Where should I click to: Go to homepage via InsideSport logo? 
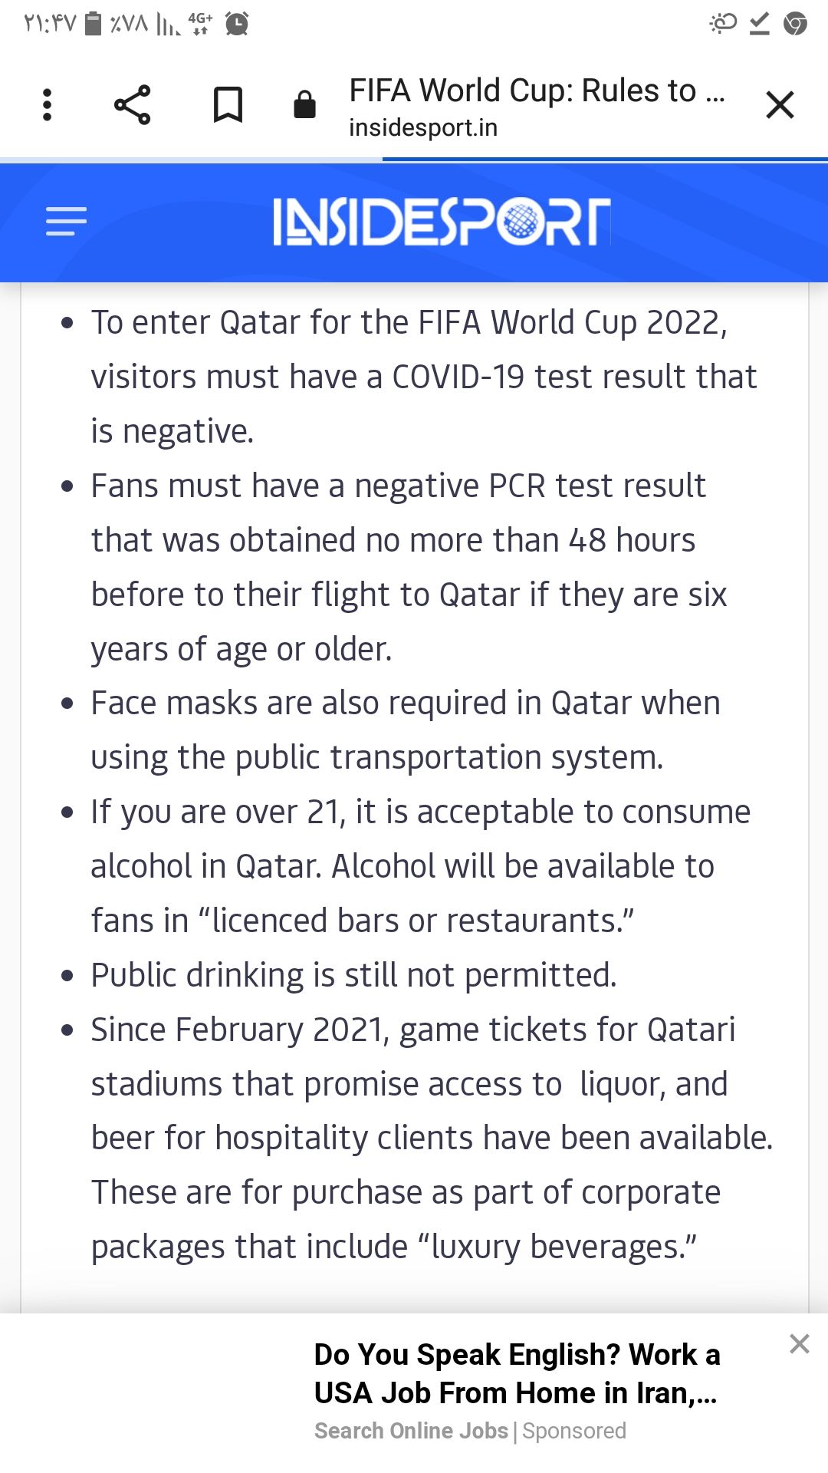[x=442, y=222]
